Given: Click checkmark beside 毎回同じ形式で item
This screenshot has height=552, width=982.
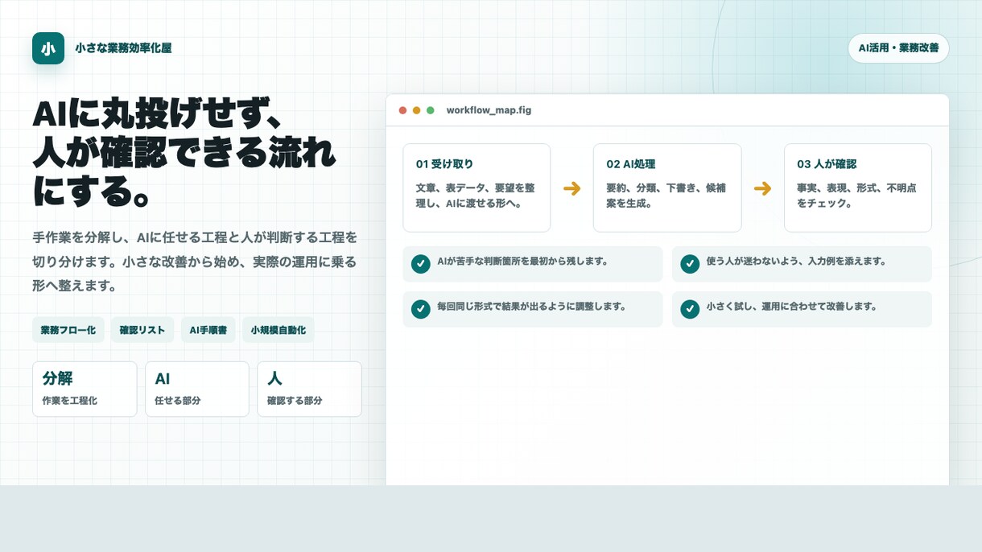Looking at the screenshot, I should coord(420,309).
